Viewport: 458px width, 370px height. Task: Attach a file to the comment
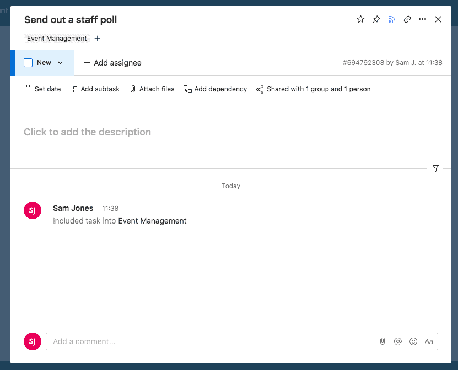point(382,341)
